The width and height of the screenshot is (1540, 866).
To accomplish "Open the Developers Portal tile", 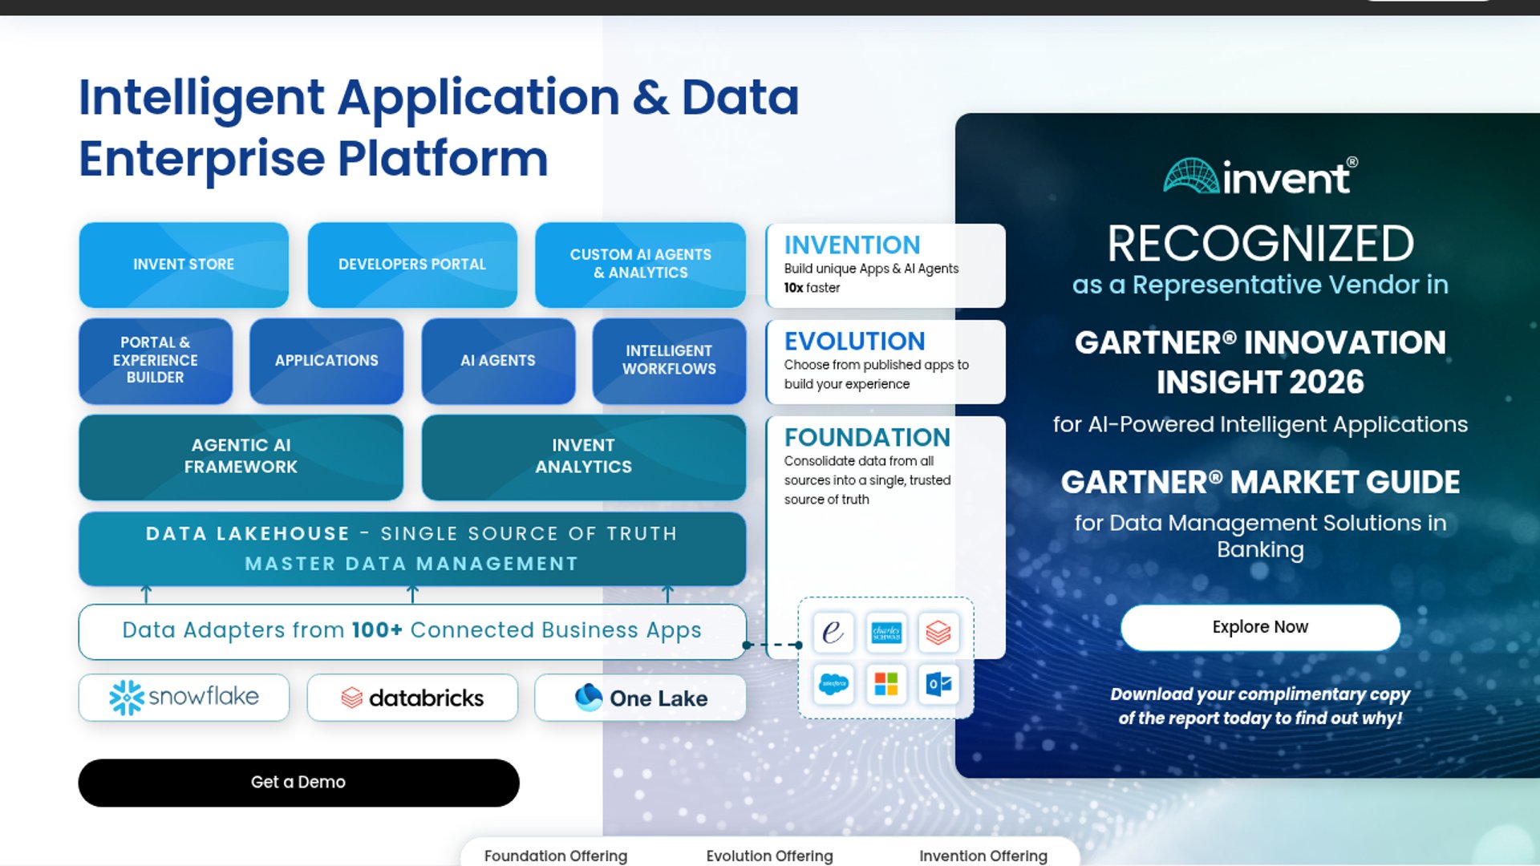I will (x=412, y=265).
